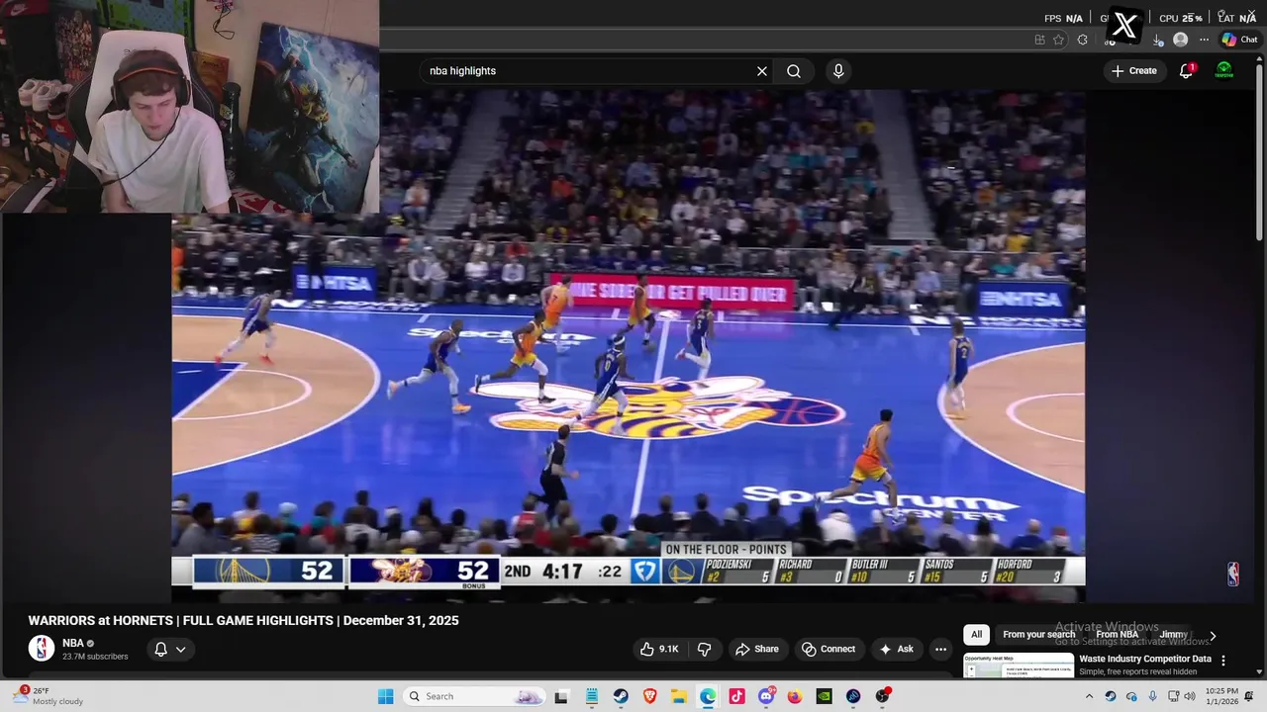Click the video title text
The height and width of the screenshot is (712, 1267).
coord(244,620)
